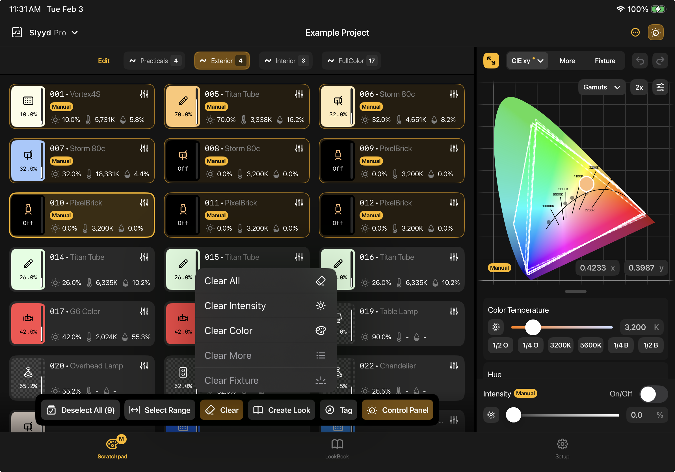Click the redo arrow button

point(660,61)
